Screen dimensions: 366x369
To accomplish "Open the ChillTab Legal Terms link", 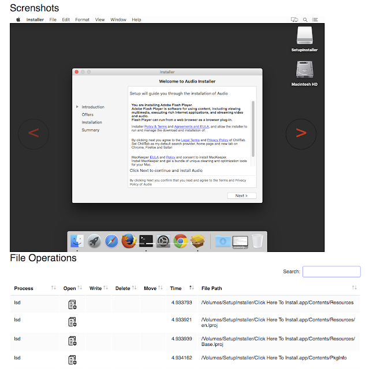I will coord(190,140).
